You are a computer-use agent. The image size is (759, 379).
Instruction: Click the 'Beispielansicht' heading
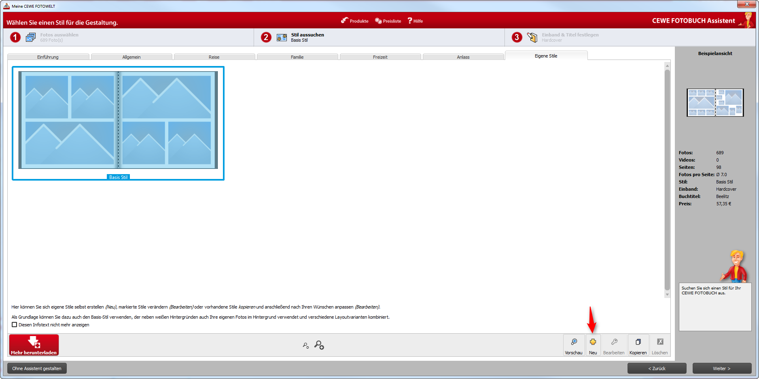pos(715,53)
